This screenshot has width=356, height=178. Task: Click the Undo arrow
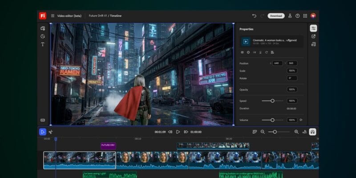coord(254,16)
